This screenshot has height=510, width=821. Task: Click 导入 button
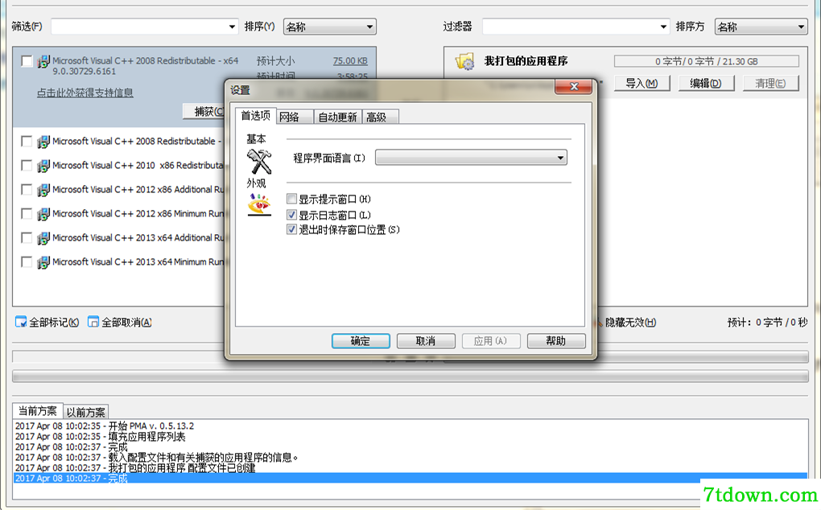[x=642, y=83]
